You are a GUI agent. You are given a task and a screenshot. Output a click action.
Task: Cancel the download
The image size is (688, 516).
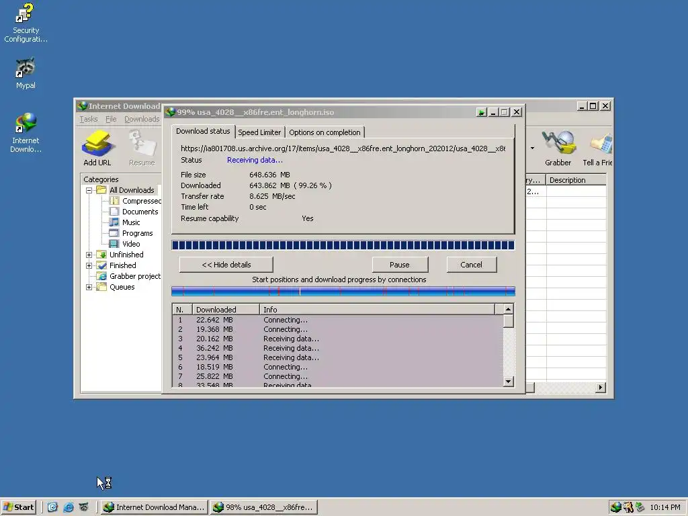pyautogui.click(x=471, y=265)
